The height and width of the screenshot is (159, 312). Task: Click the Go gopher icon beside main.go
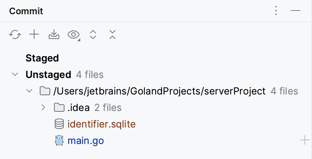pyautogui.click(x=59, y=141)
